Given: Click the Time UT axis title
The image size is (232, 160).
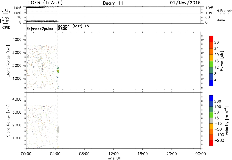Looking at the screenshot, I should (113, 158).
